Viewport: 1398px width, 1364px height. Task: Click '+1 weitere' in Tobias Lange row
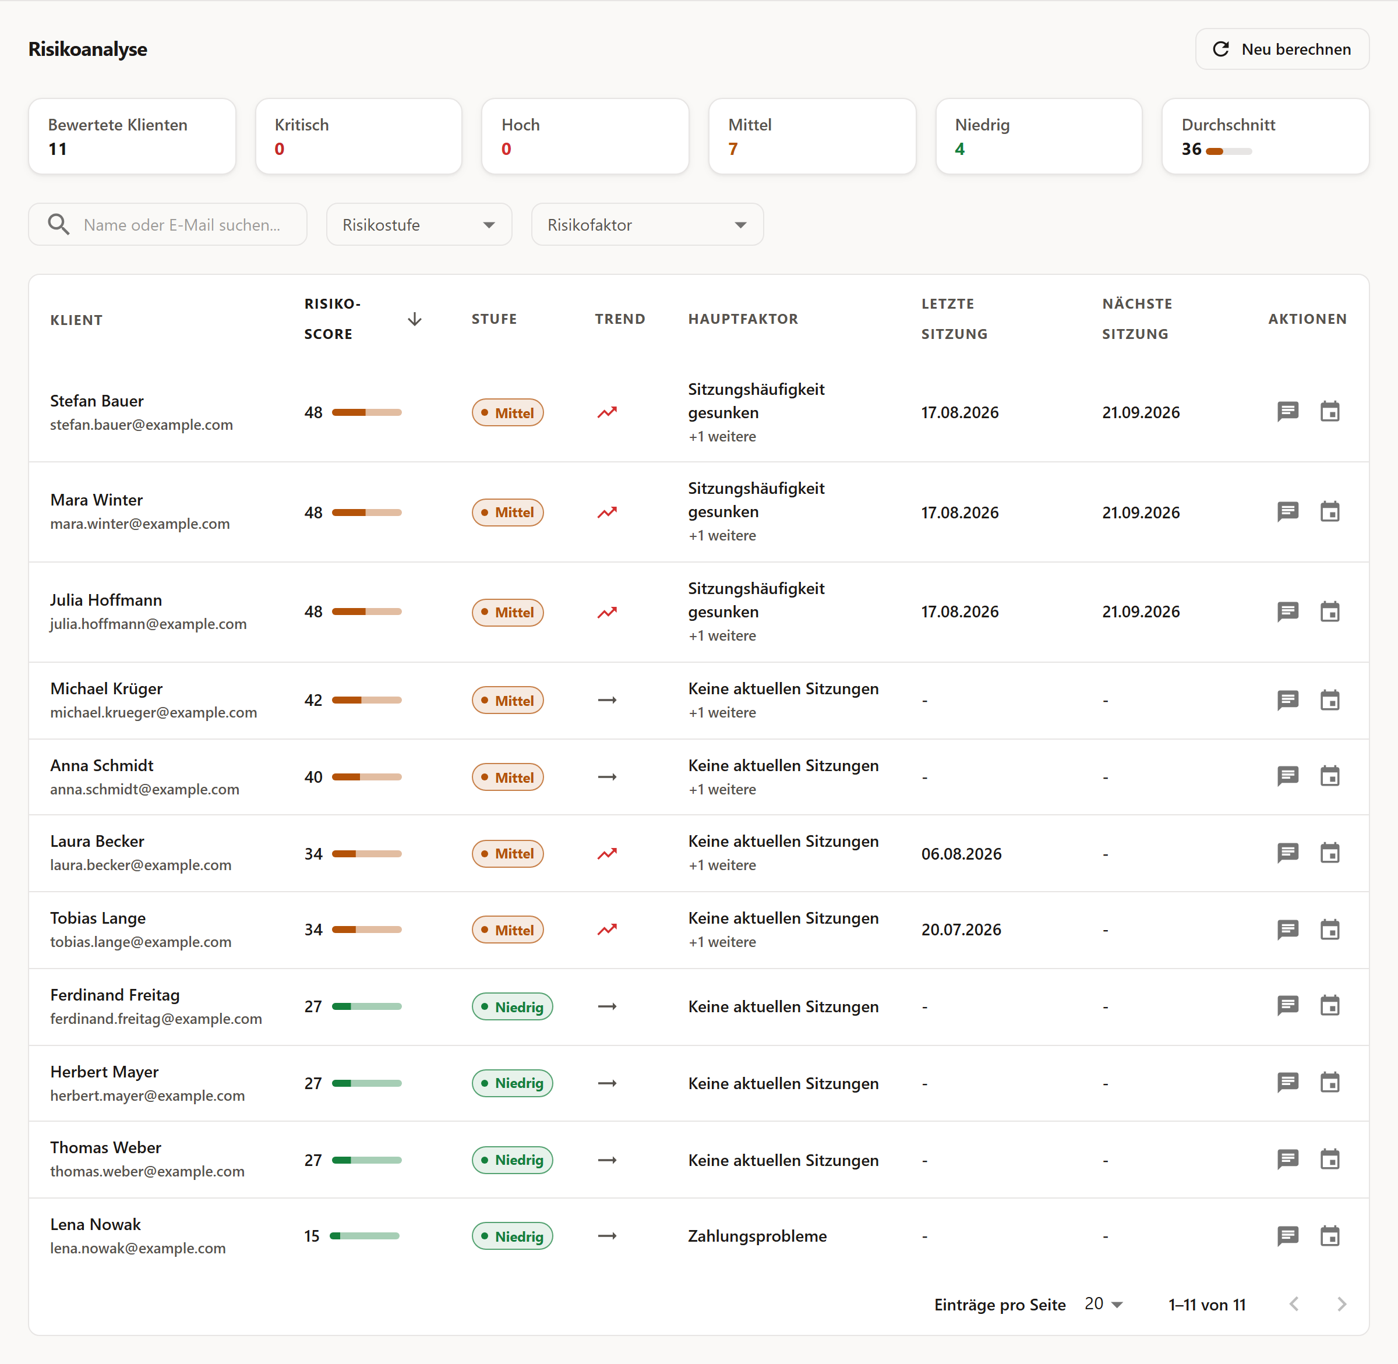722,941
